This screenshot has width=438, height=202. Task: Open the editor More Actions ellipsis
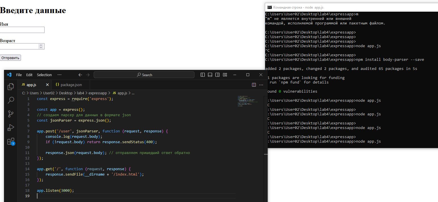[x=261, y=85]
